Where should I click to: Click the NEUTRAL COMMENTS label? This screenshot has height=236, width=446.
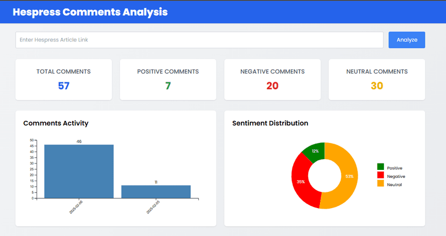377,71
